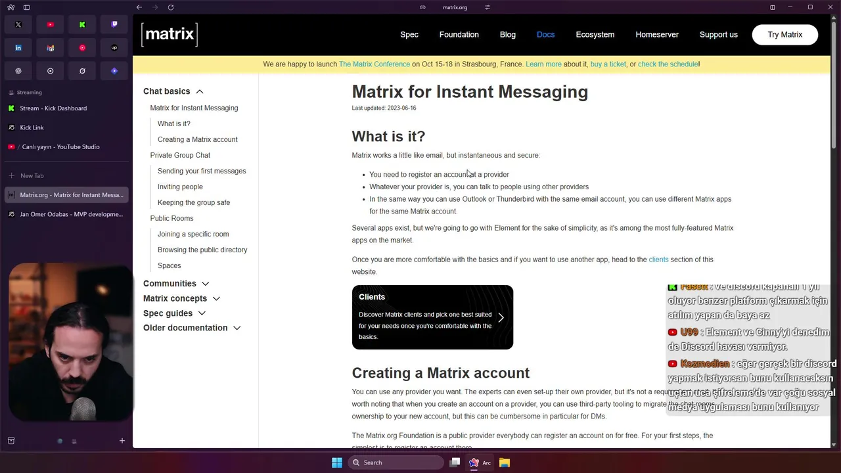The image size is (841, 473).
Task: Open the Support us nav item
Action: pos(719,35)
